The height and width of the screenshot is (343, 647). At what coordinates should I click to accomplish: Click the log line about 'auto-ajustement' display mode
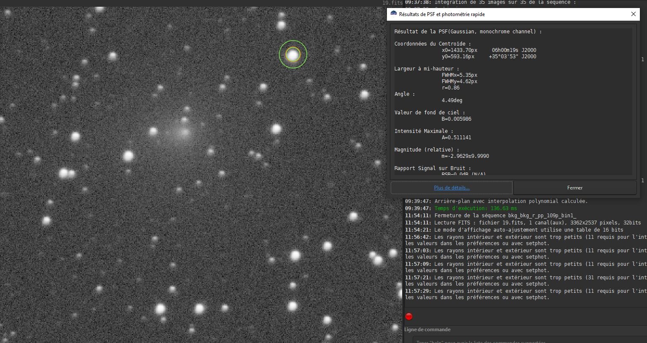514,230
